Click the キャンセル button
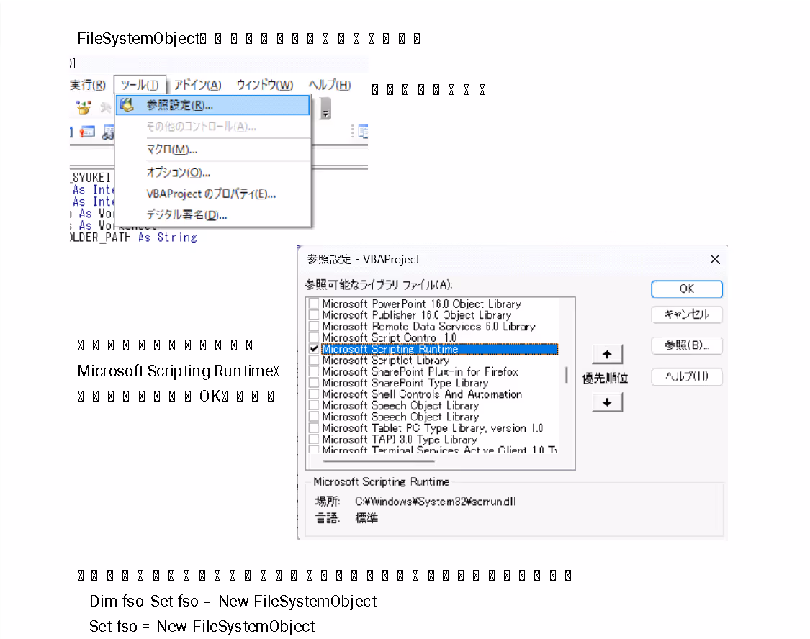This screenshot has height=639, width=810. pyautogui.click(x=687, y=314)
